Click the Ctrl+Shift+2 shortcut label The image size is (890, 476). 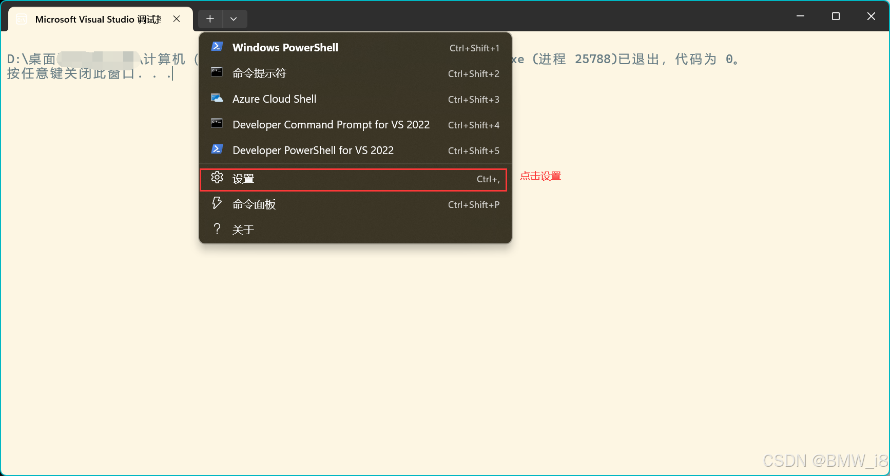[474, 74]
